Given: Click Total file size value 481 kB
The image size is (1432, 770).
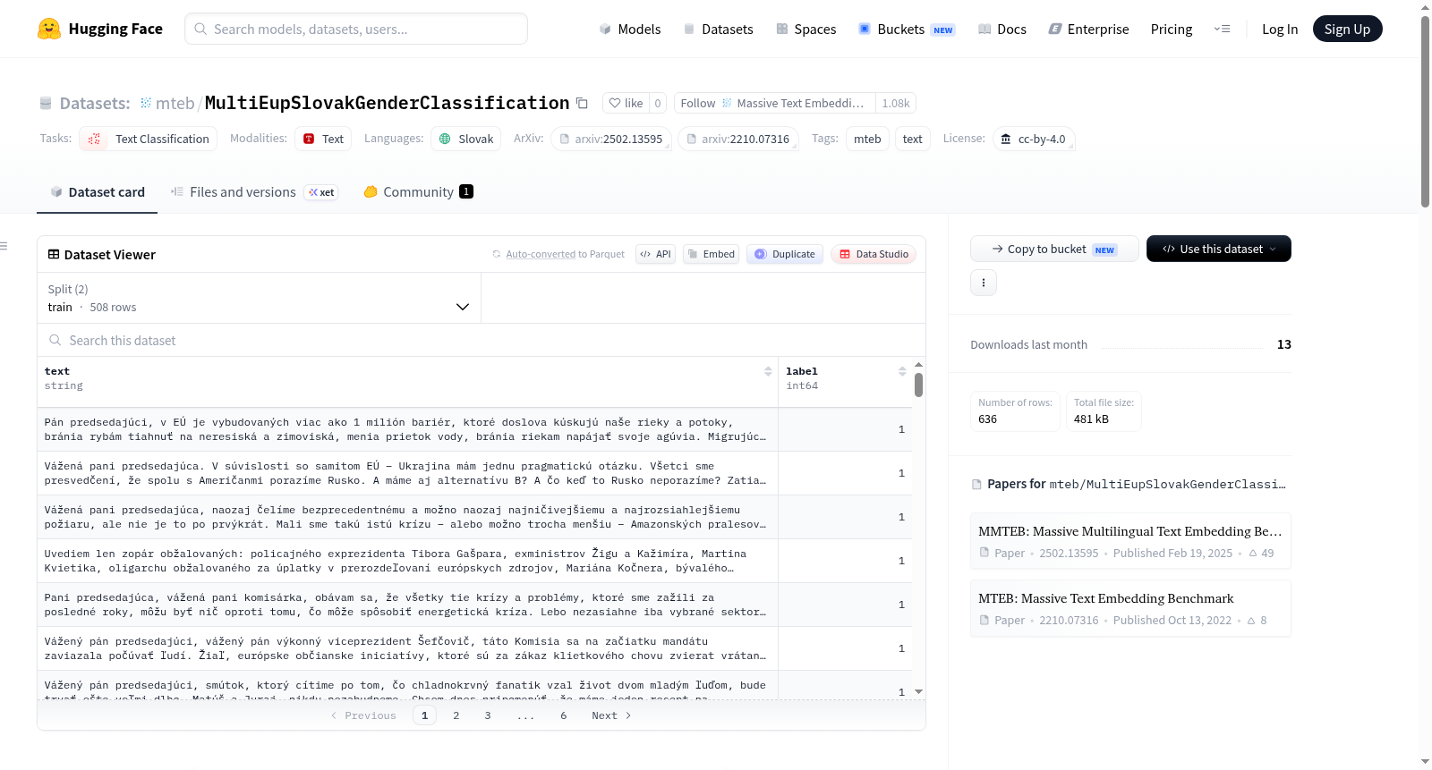Looking at the screenshot, I should (1091, 419).
